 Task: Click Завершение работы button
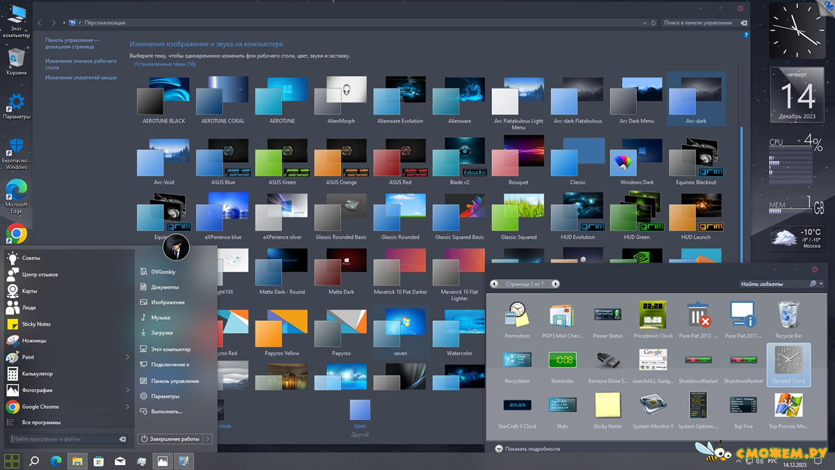170,439
